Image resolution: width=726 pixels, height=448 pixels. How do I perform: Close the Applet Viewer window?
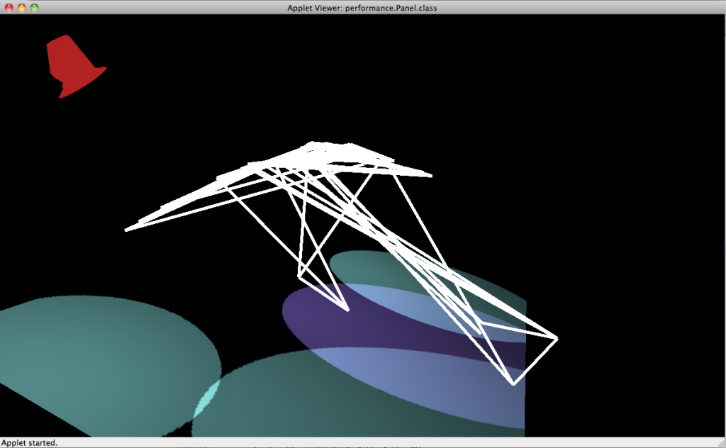[8, 8]
